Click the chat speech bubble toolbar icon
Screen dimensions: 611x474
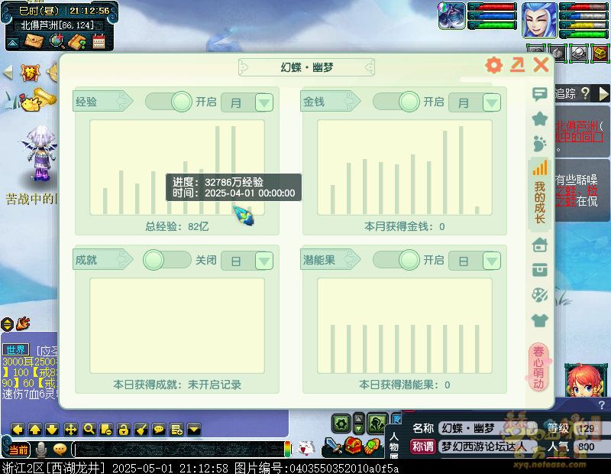159,430
